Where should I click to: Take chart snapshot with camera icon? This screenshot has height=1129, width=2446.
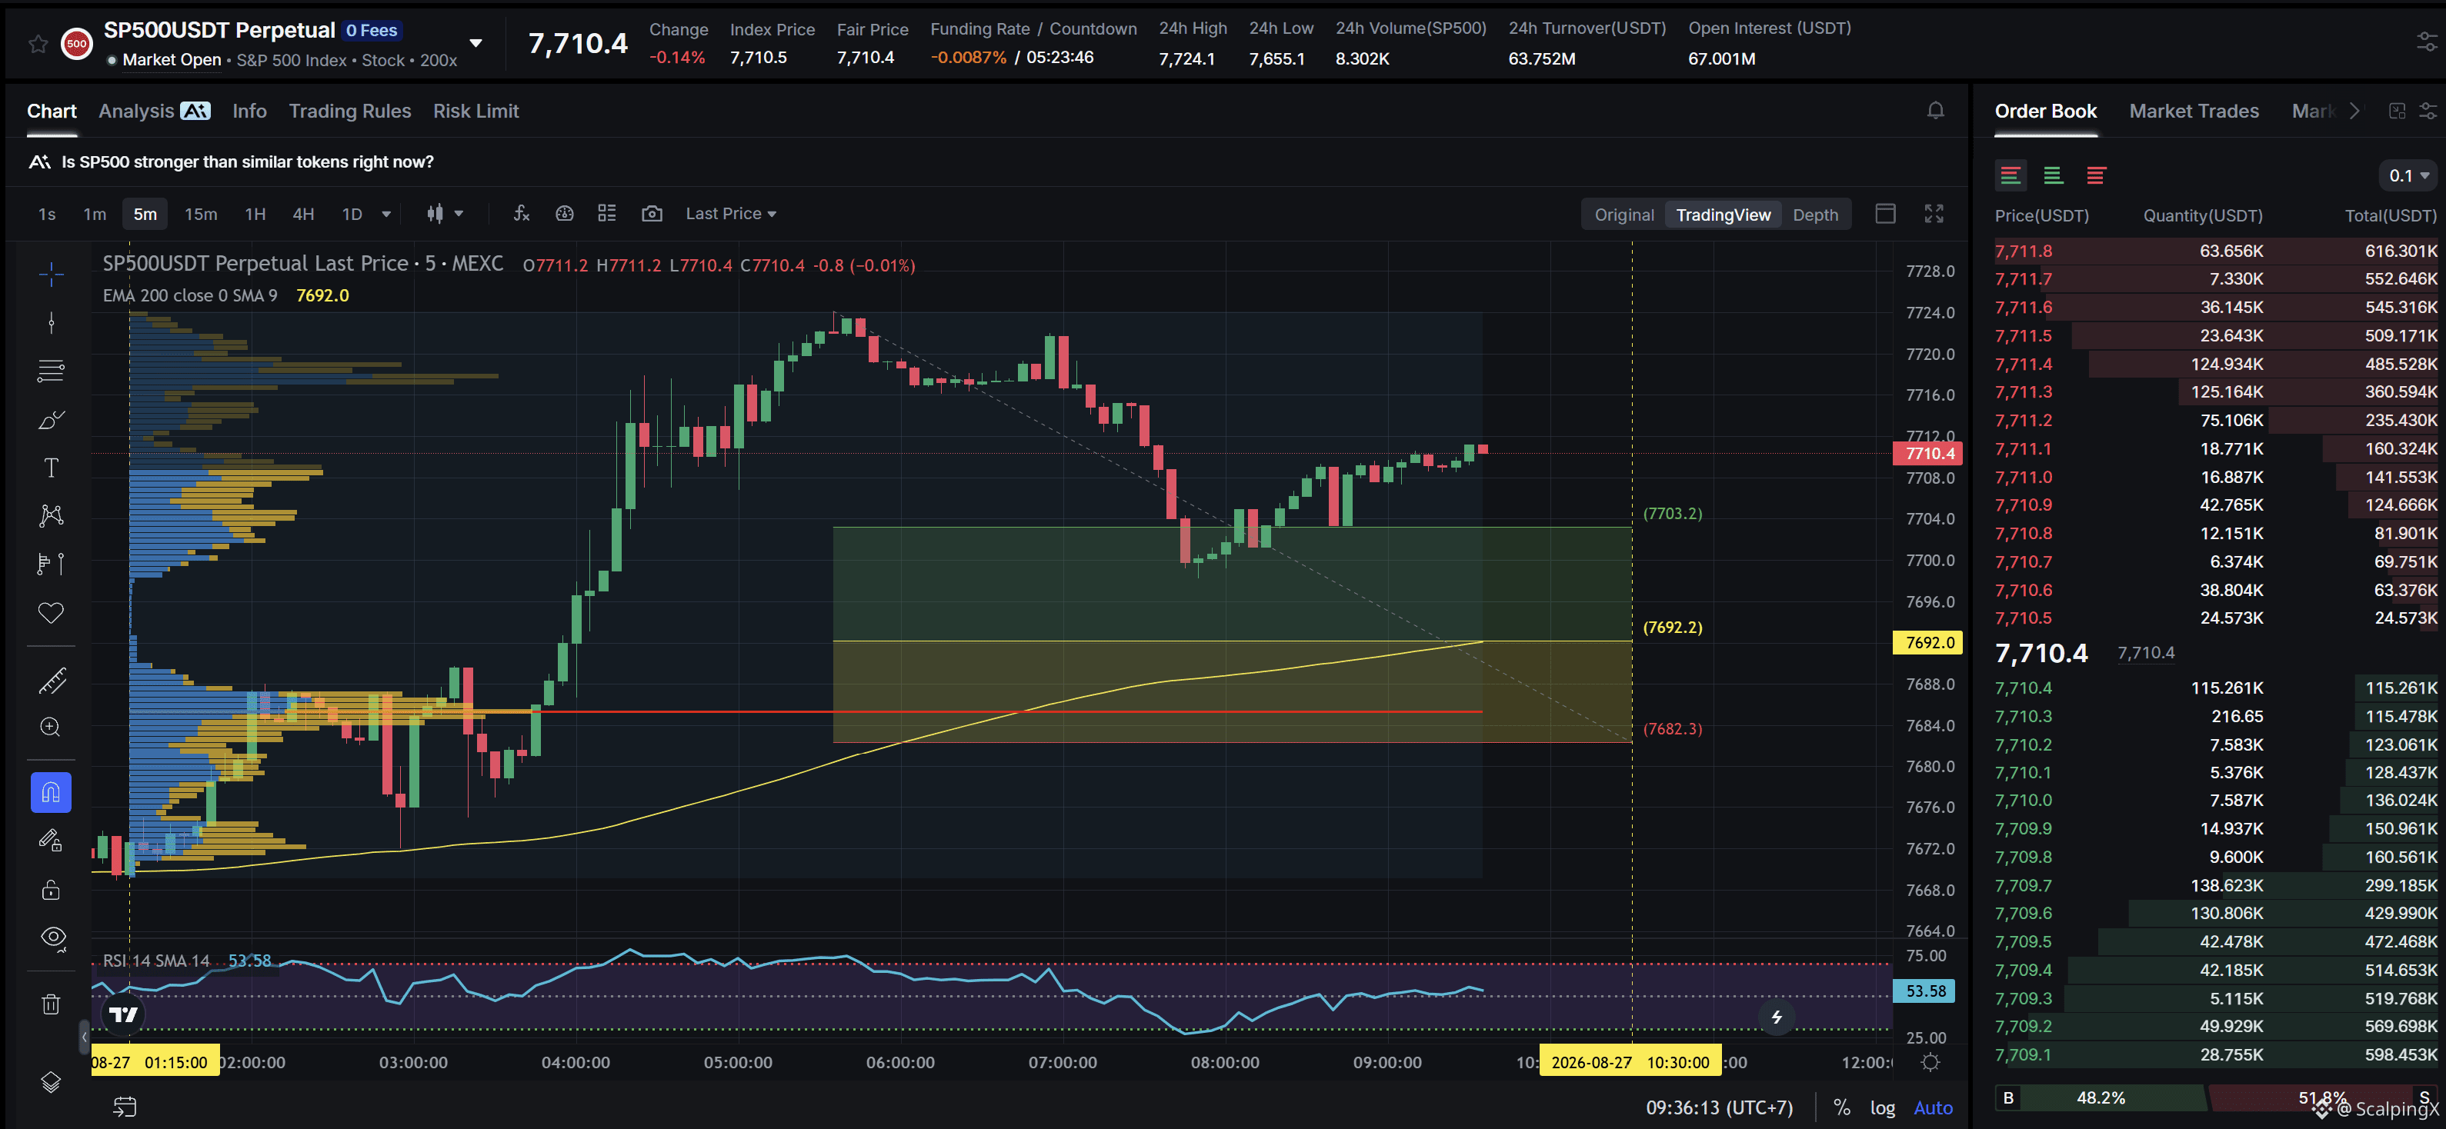(652, 214)
